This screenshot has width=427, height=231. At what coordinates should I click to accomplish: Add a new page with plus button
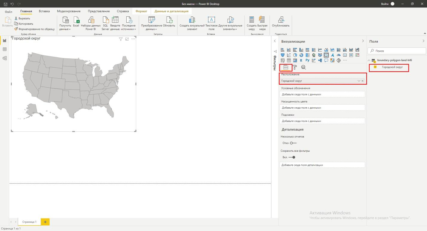(x=45, y=222)
